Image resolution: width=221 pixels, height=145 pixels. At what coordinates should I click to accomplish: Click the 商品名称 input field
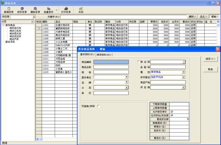[x=111, y=67]
